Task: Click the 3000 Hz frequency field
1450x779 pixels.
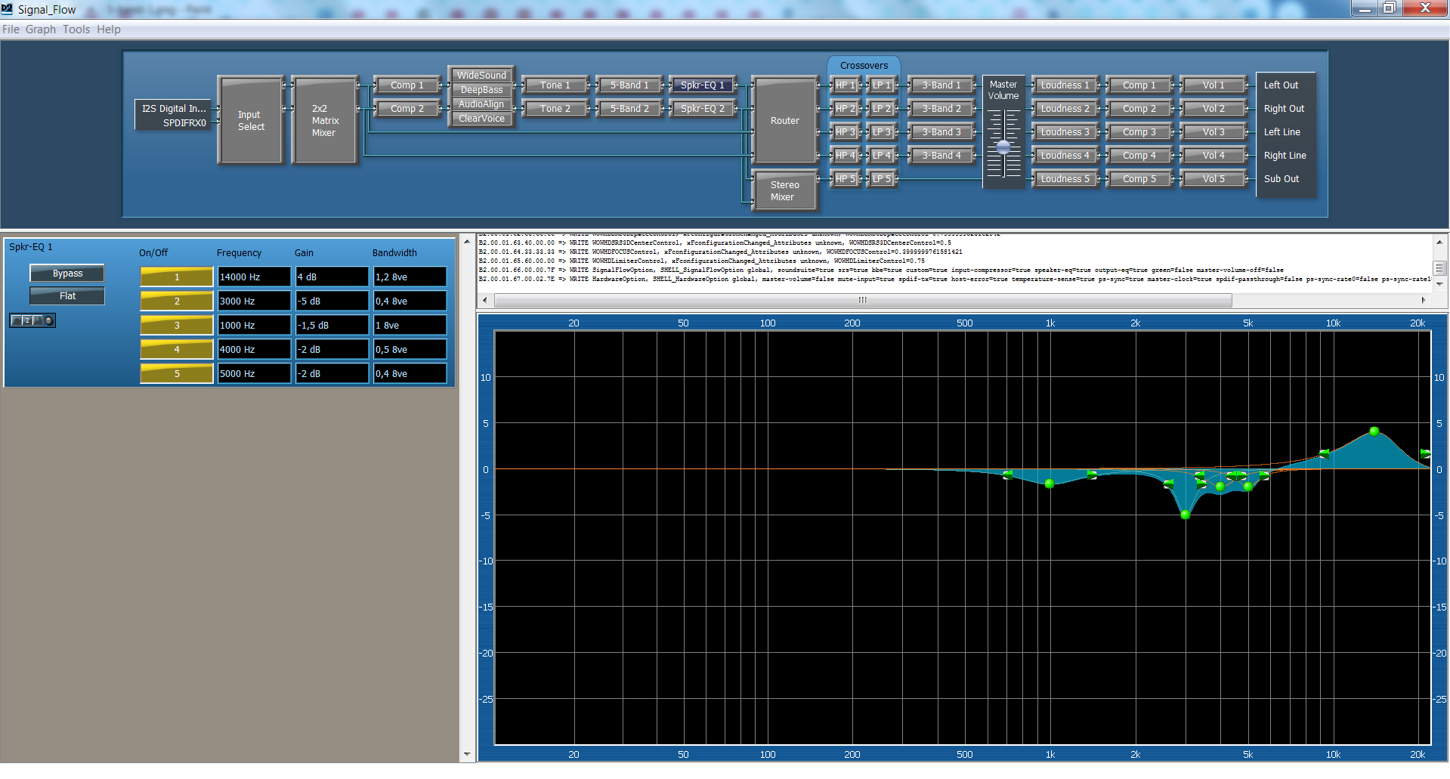Action: click(x=254, y=301)
